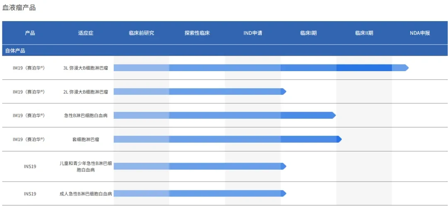Select the 自体产品 section row

coord(225,51)
